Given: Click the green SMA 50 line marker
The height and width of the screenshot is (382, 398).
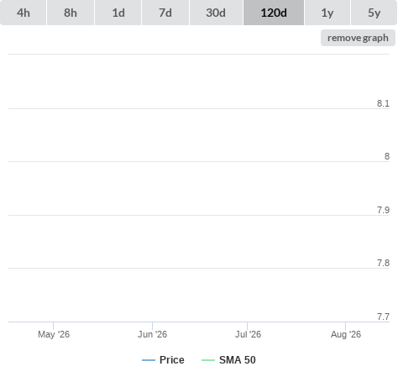Looking at the screenshot, I should pos(208,360).
